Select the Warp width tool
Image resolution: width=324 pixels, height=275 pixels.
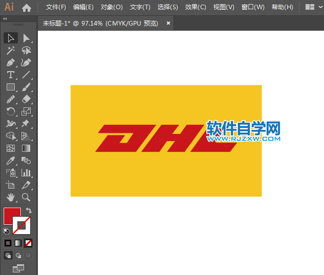point(11,124)
